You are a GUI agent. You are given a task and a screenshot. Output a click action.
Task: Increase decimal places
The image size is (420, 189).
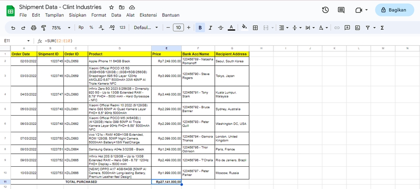pos(112,27)
